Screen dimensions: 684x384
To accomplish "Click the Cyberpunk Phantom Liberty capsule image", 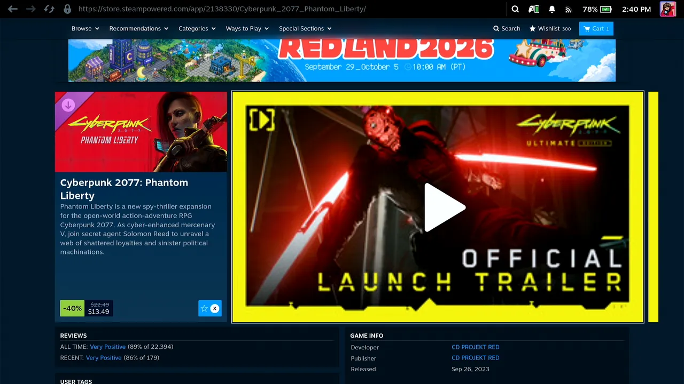I will pyautogui.click(x=141, y=132).
